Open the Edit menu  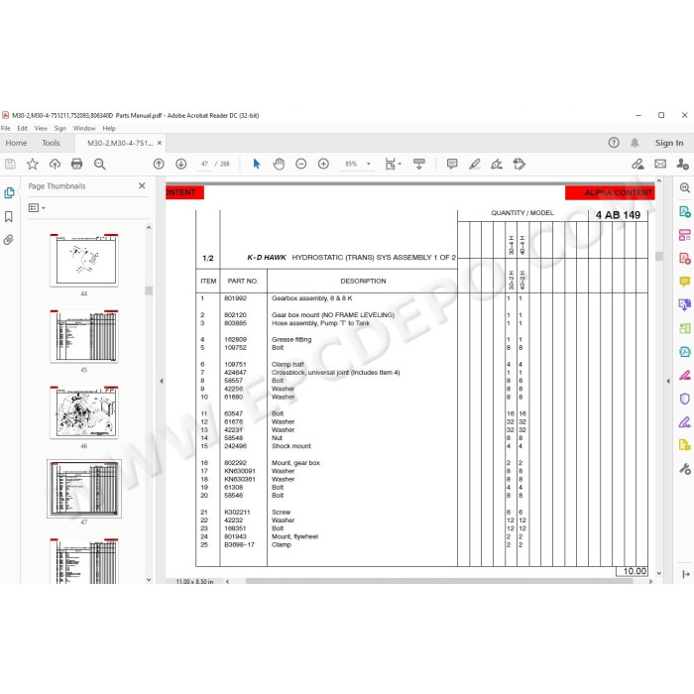pyautogui.click(x=22, y=128)
